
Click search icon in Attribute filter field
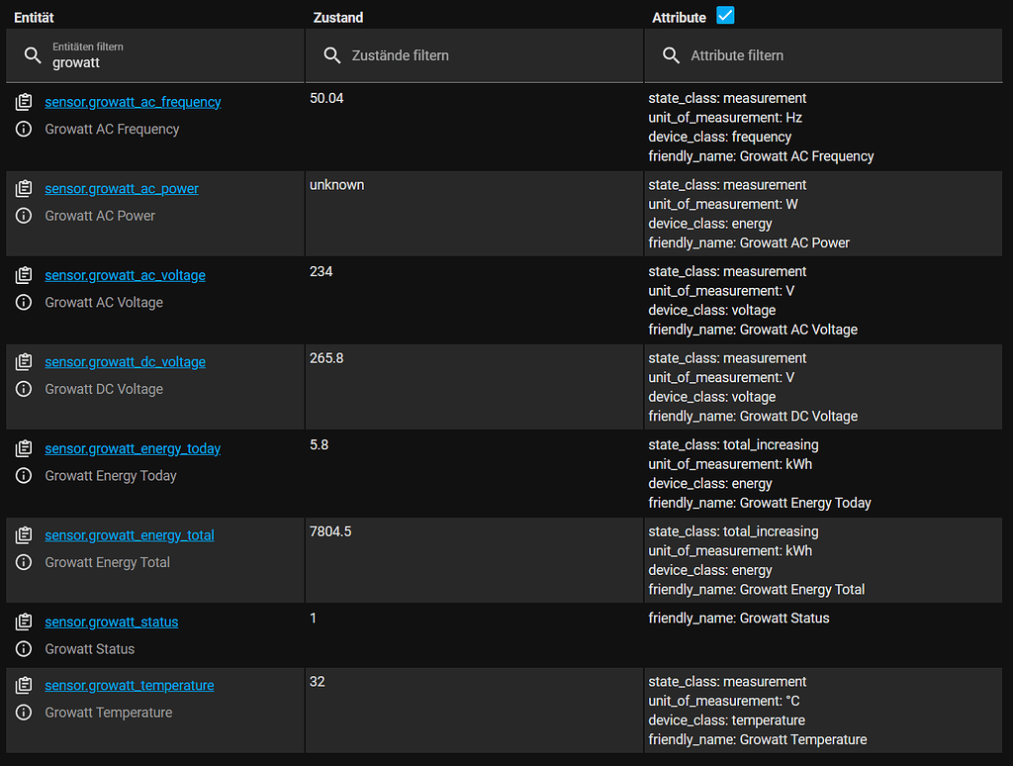671,55
